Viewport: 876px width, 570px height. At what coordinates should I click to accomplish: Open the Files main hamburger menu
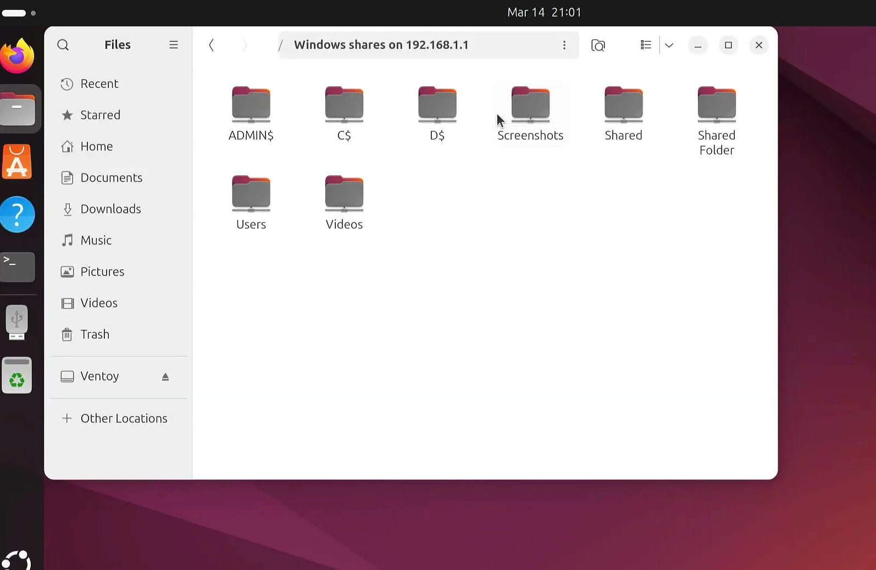174,45
